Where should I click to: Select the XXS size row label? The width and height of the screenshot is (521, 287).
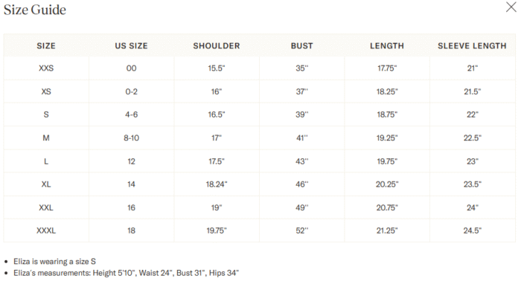(x=46, y=68)
